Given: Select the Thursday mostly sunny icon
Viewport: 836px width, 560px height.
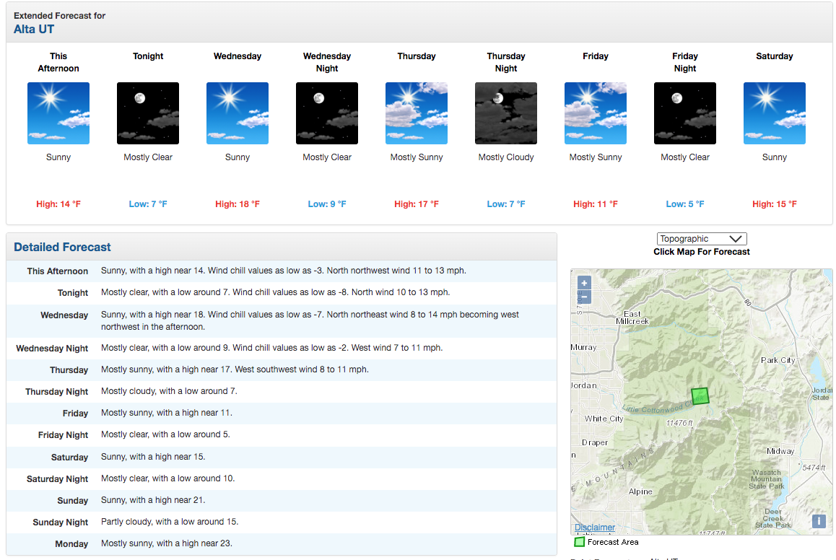Looking at the screenshot, I should click(417, 113).
